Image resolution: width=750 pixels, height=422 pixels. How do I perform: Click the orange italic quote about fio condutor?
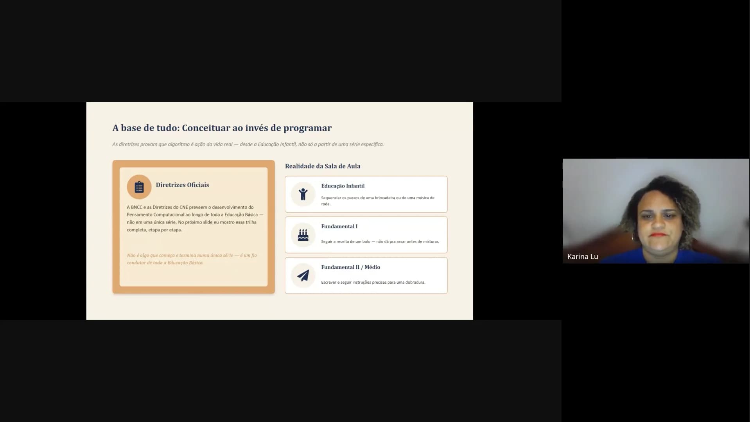[192, 259]
